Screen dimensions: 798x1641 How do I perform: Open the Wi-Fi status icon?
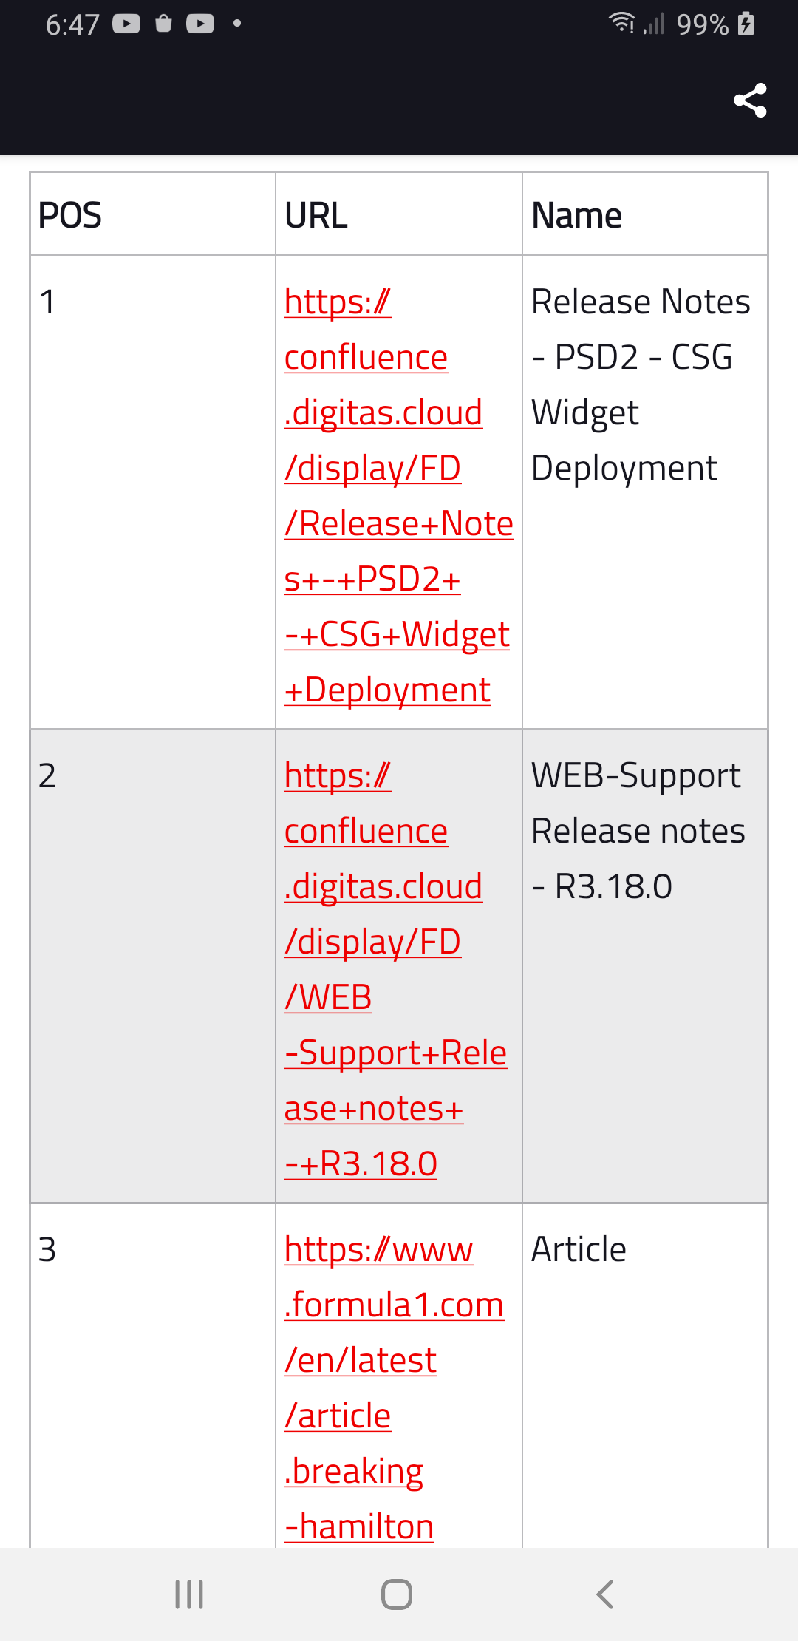(623, 24)
